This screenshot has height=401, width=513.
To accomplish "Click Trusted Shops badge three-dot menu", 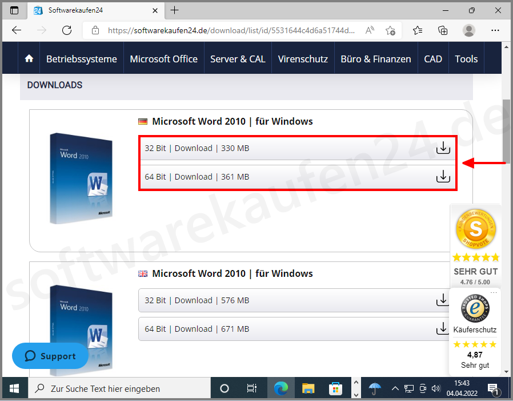I will coord(494,292).
